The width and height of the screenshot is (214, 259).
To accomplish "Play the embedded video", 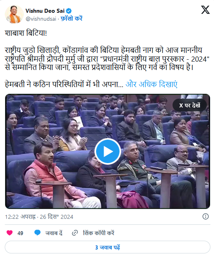I will click(108, 151).
